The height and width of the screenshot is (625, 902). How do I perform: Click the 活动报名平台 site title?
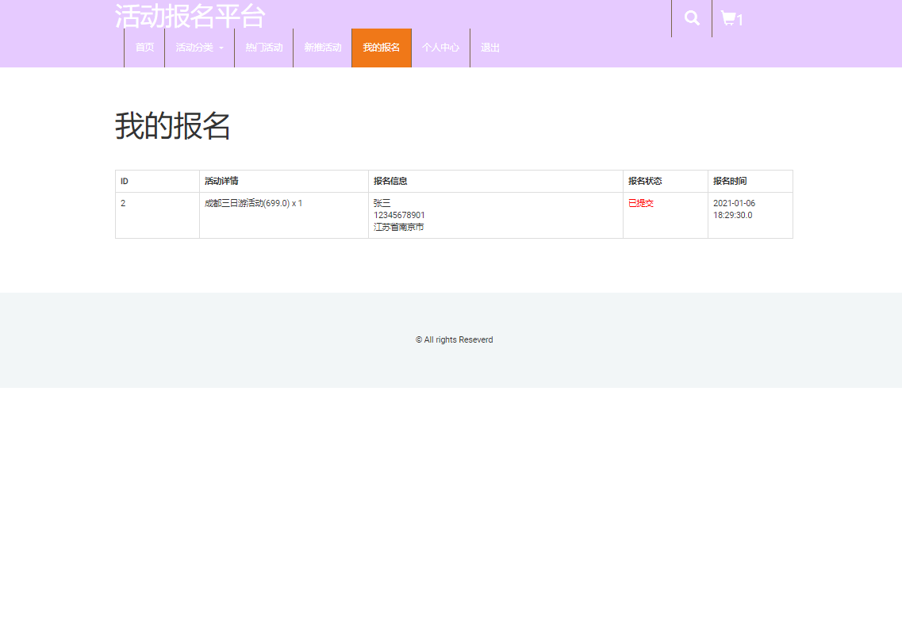[189, 17]
